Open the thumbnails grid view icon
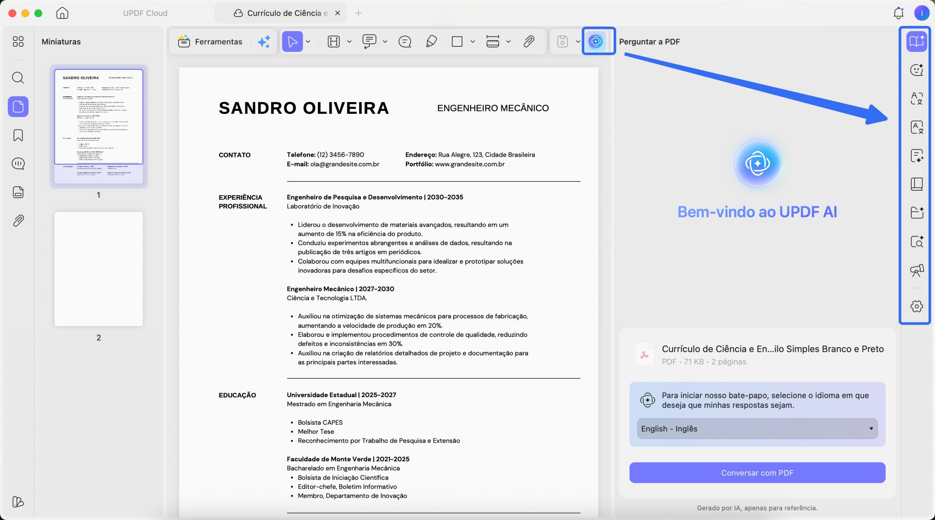 [x=18, y=42]
